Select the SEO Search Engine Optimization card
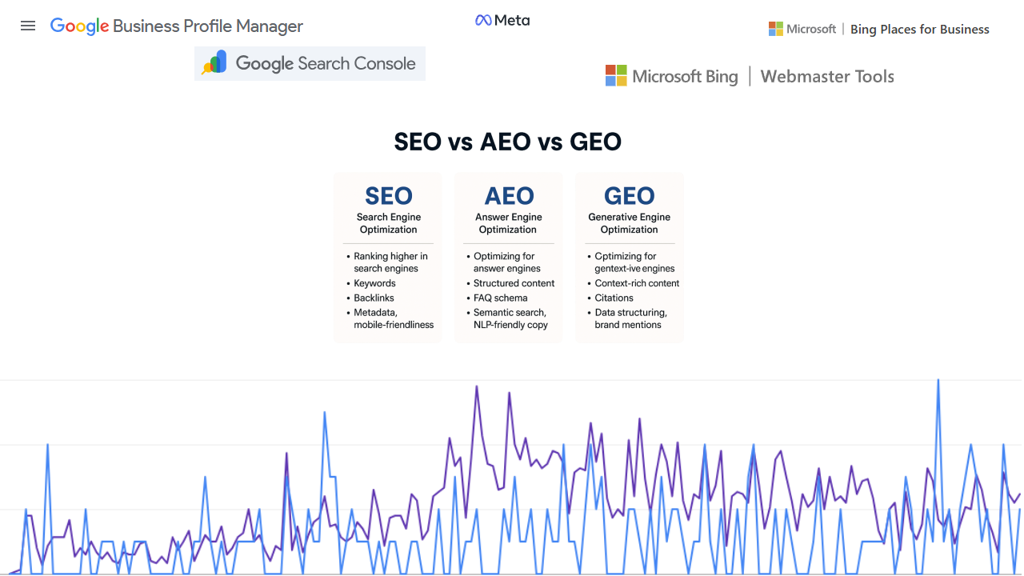This screenshot has width=1024, height=576. tap(388, 258)
